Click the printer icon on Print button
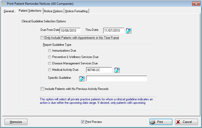The width and height of the screenshot is (202, 128). click(x=153, y=122)
